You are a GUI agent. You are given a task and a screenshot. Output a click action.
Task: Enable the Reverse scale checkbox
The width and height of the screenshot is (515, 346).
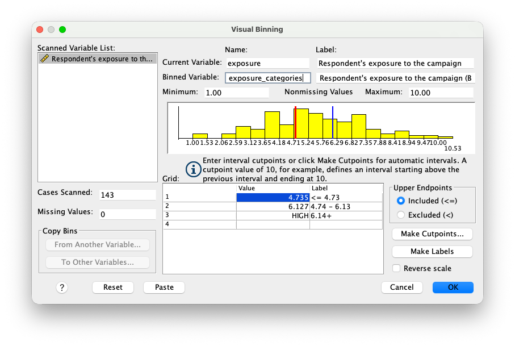(396, 269)
